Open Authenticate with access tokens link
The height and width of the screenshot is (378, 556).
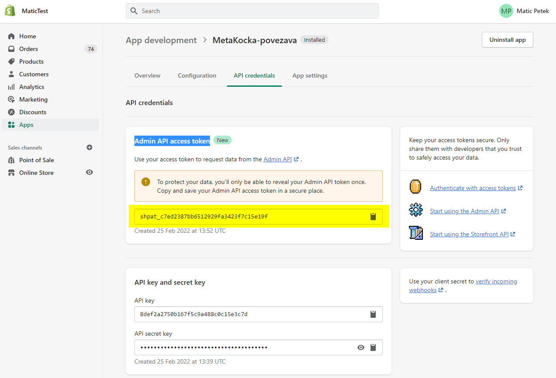point(476,188)
